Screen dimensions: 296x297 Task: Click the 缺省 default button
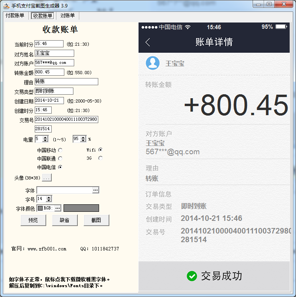[65, 220]
